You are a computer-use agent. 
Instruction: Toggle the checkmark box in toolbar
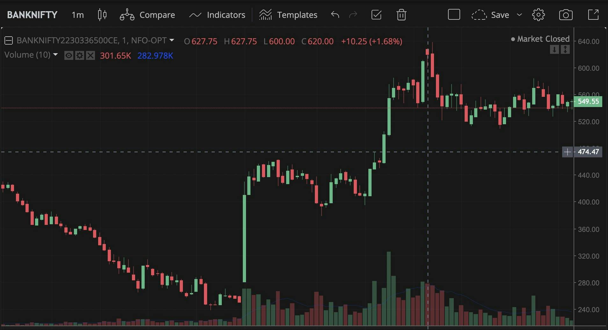tap(376, 15)
